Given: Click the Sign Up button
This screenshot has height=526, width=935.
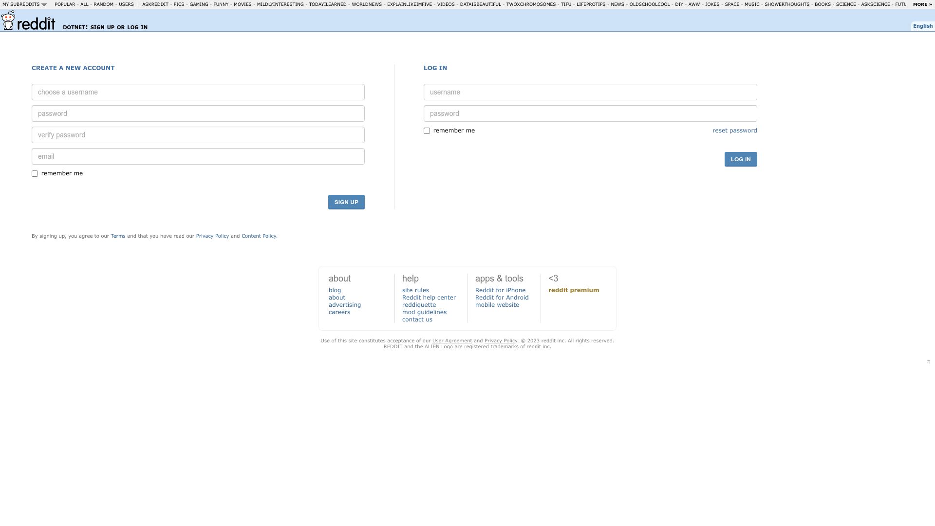Looking at the screenshot, I should 346,202.
